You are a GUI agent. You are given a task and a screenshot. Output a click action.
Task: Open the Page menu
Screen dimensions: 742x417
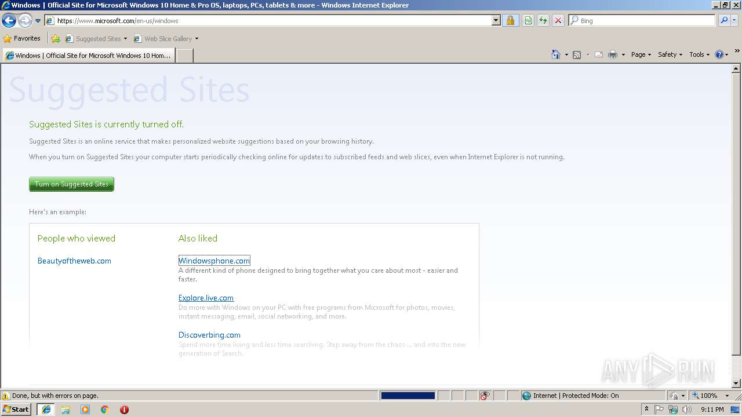coord(641,54)
